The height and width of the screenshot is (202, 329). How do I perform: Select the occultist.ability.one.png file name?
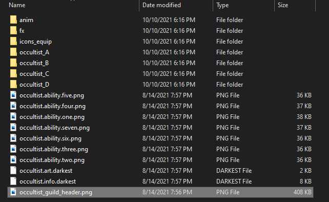[x=52, y=117]
